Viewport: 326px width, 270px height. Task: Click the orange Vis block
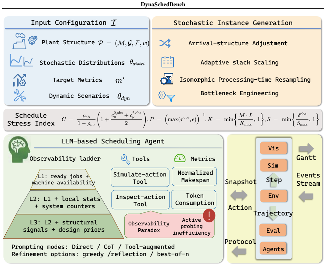tap(273, 148)
